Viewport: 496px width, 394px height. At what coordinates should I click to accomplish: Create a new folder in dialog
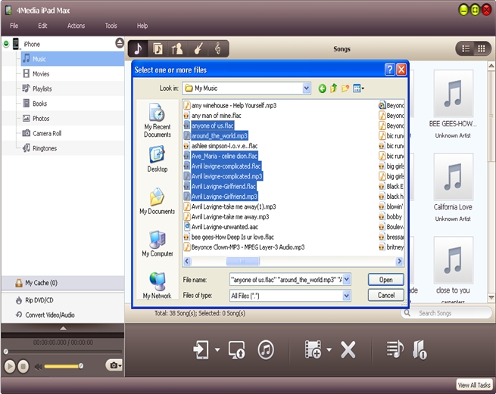coord(345,88)
